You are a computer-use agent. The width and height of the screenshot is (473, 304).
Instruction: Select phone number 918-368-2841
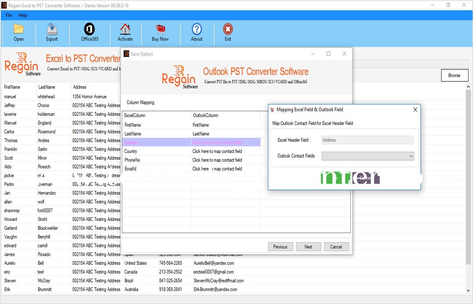pyautogui.click(x=170, y=289)
